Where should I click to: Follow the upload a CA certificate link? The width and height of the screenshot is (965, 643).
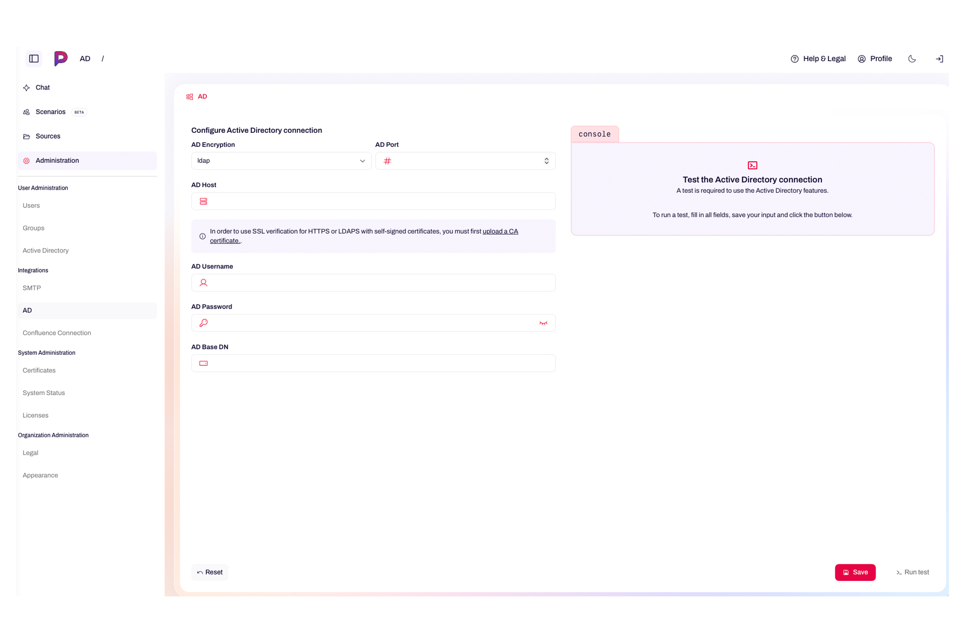pos(500,231)
